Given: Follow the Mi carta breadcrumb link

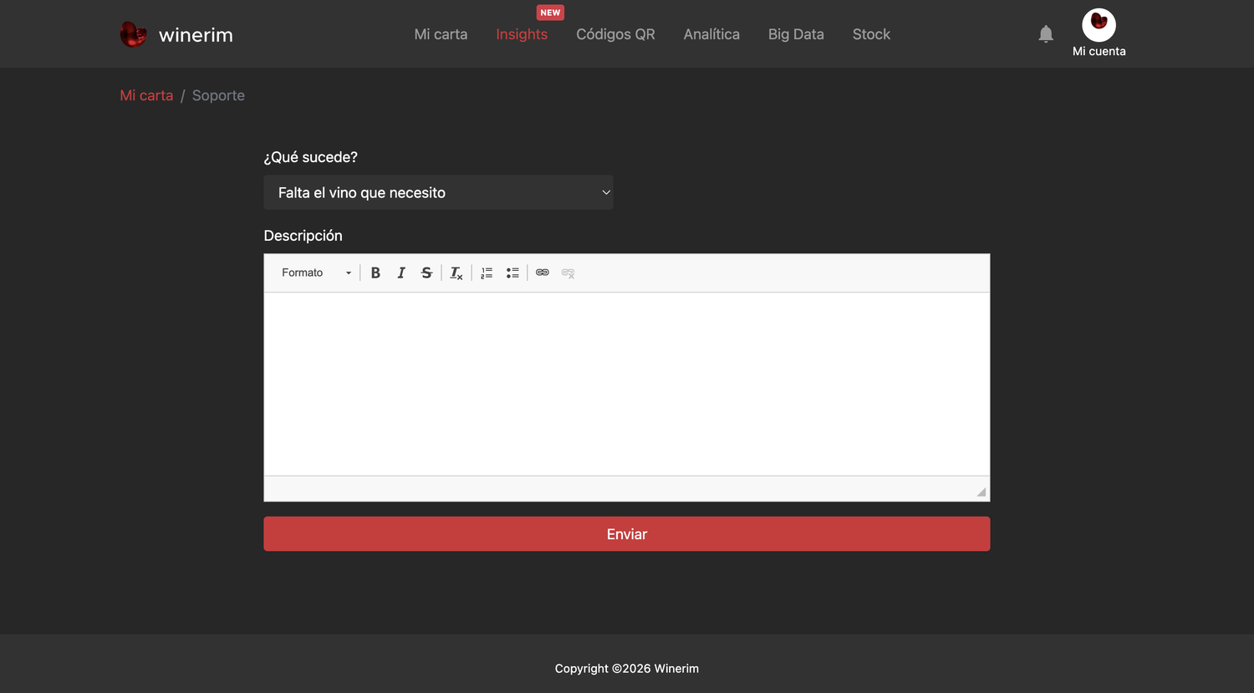Looking at the screenshot, I should (146, 95).
